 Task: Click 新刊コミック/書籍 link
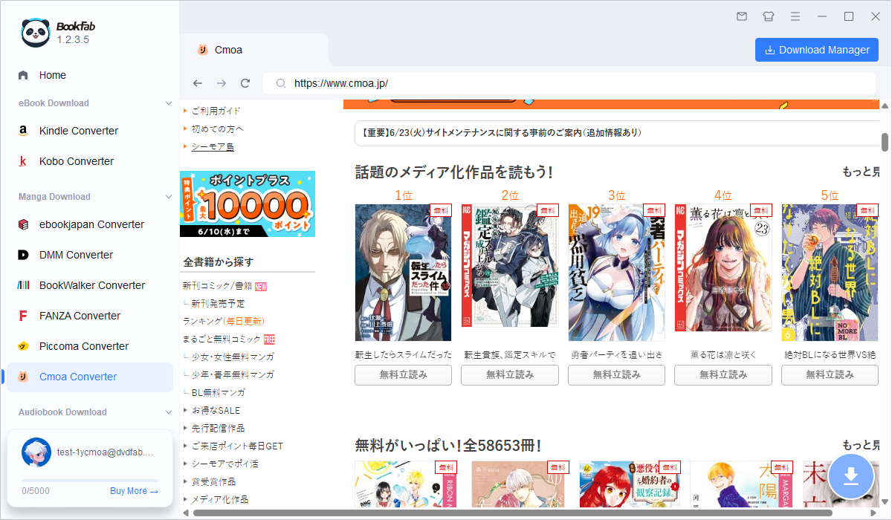(x=217, y=285)
